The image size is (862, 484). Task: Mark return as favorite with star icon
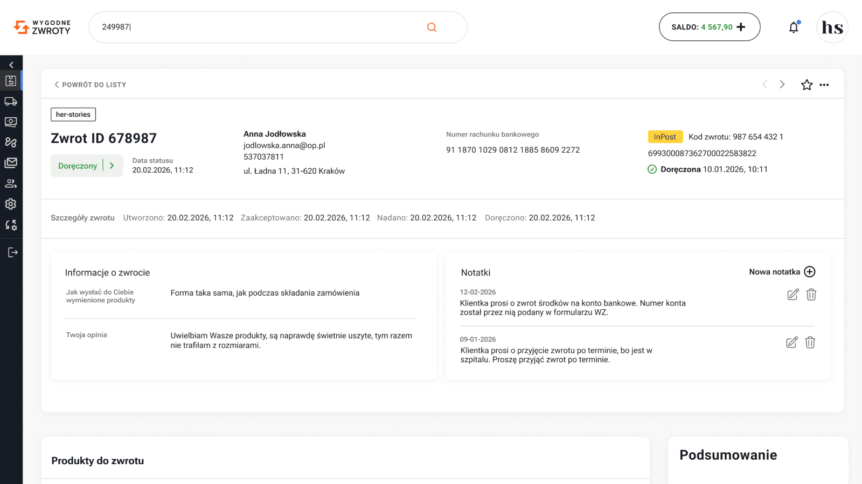click(807, 85)
